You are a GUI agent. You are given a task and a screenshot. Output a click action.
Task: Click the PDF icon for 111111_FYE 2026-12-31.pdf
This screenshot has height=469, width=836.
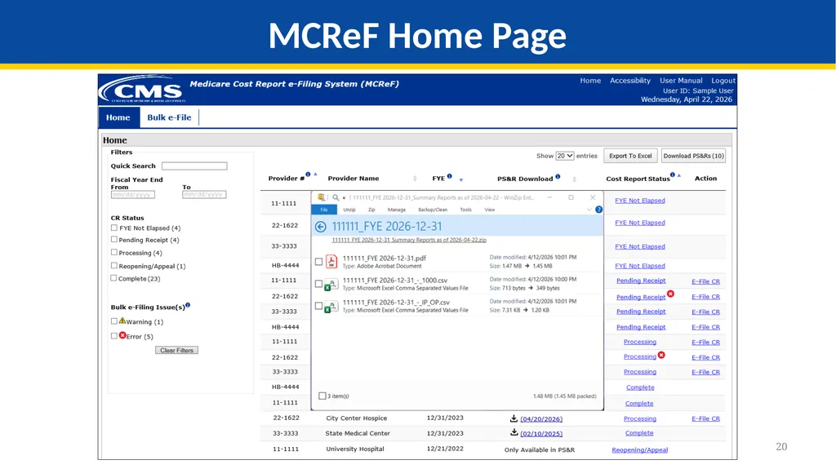click(x=331, y=261)
